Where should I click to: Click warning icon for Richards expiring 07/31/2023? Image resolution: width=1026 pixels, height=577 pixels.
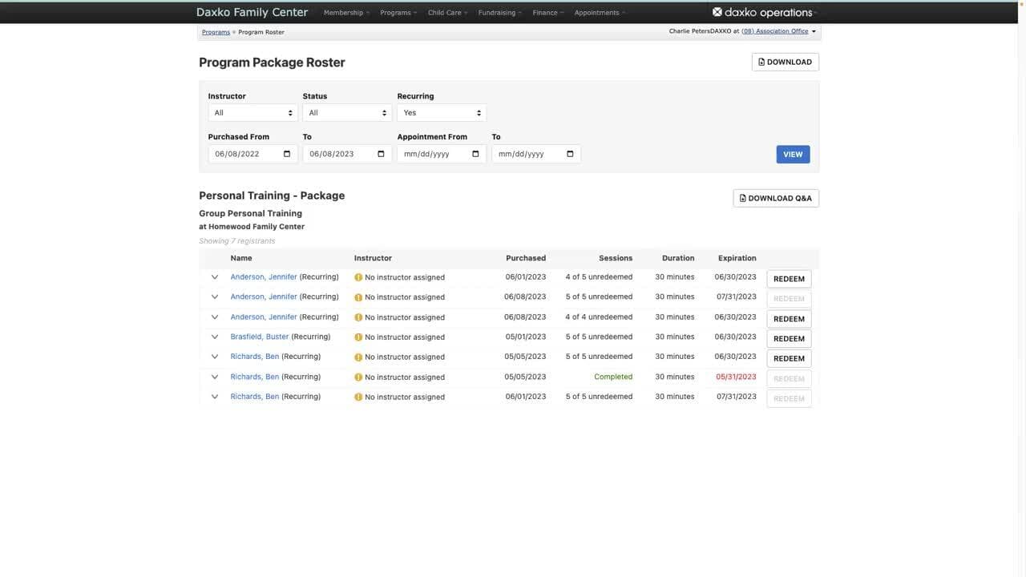(358, 397)
